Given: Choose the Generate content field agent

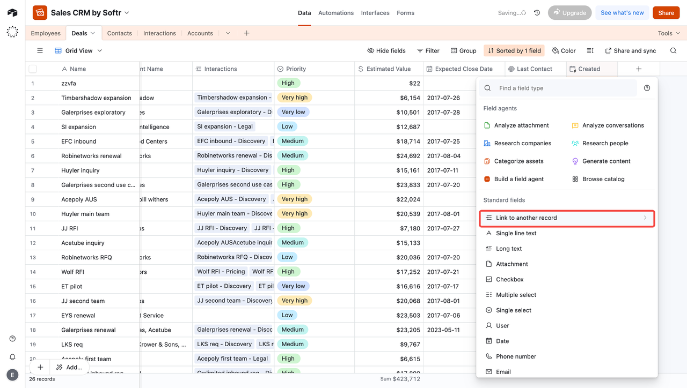Looking at the screenshot, I should 606,161.
